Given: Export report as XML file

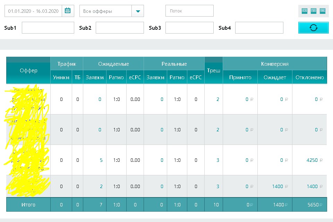Looking at the screenshot, I should (x=323, y=11).
